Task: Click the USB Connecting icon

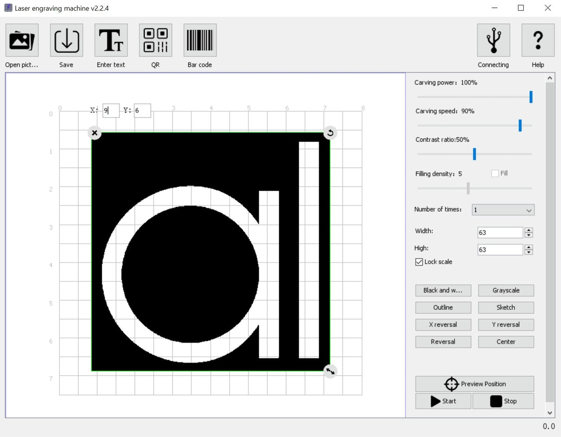Action: click(494, 40)
